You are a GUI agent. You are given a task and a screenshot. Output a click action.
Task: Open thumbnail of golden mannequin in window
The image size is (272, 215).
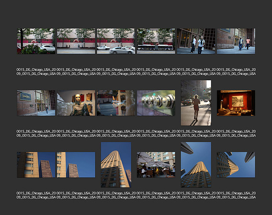(76, 103)
